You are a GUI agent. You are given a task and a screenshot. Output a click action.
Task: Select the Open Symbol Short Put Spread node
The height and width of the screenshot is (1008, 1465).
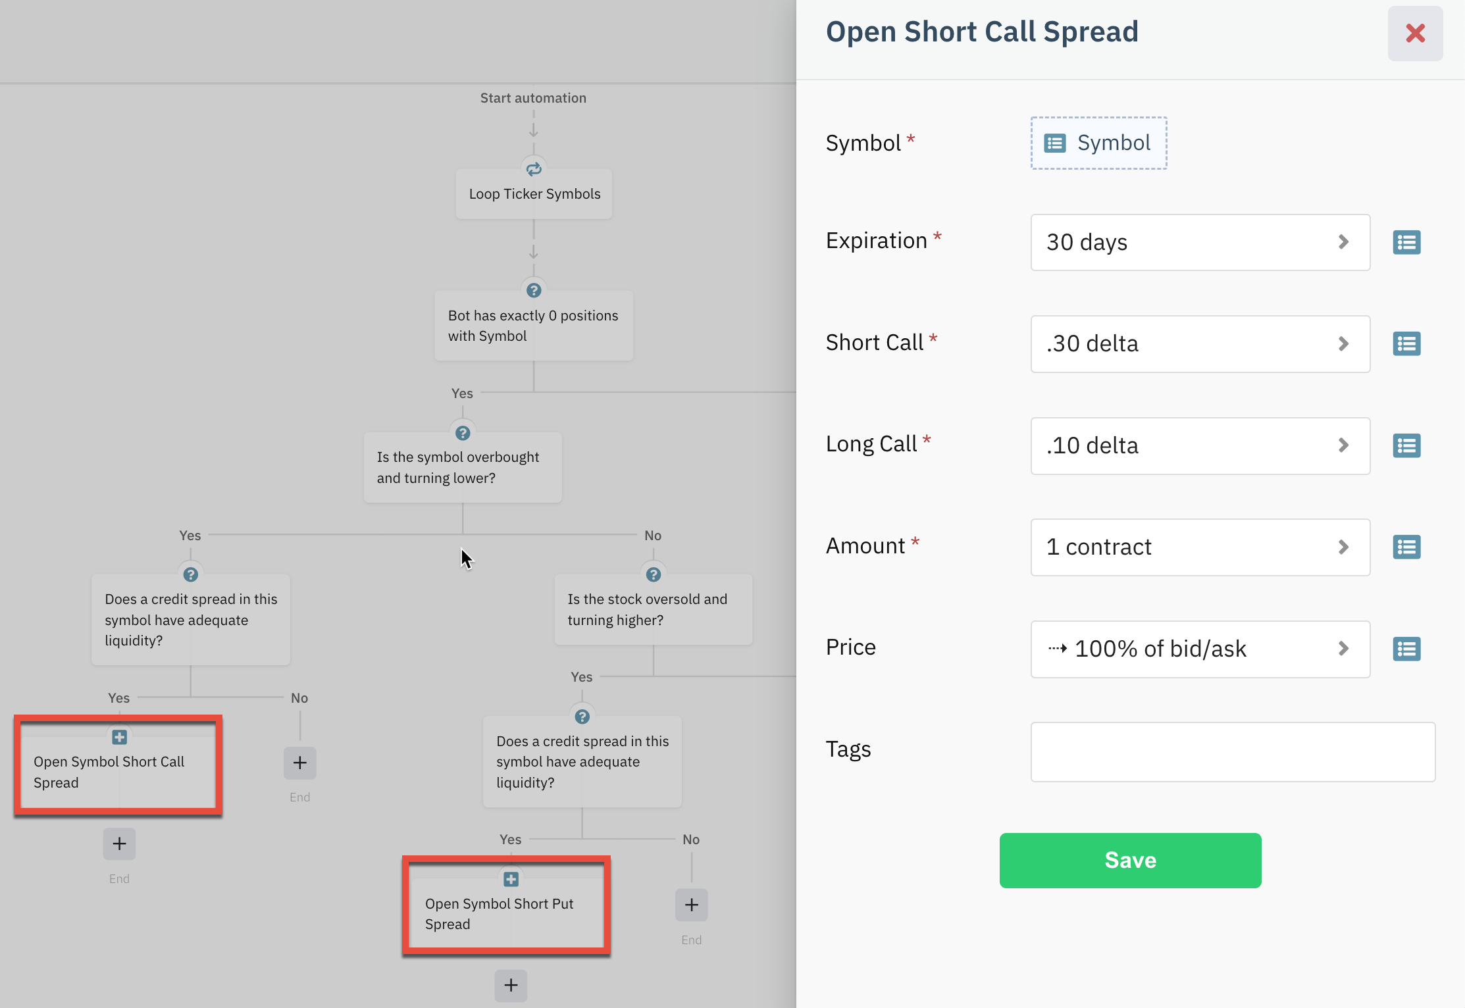506,913
